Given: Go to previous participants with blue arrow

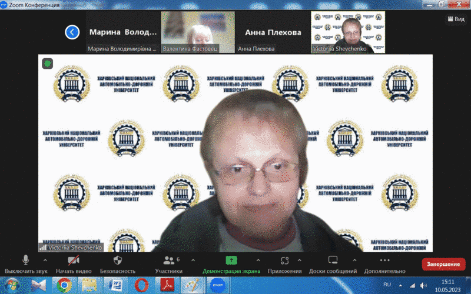Looking at the screenshot, I should [72, 32].
